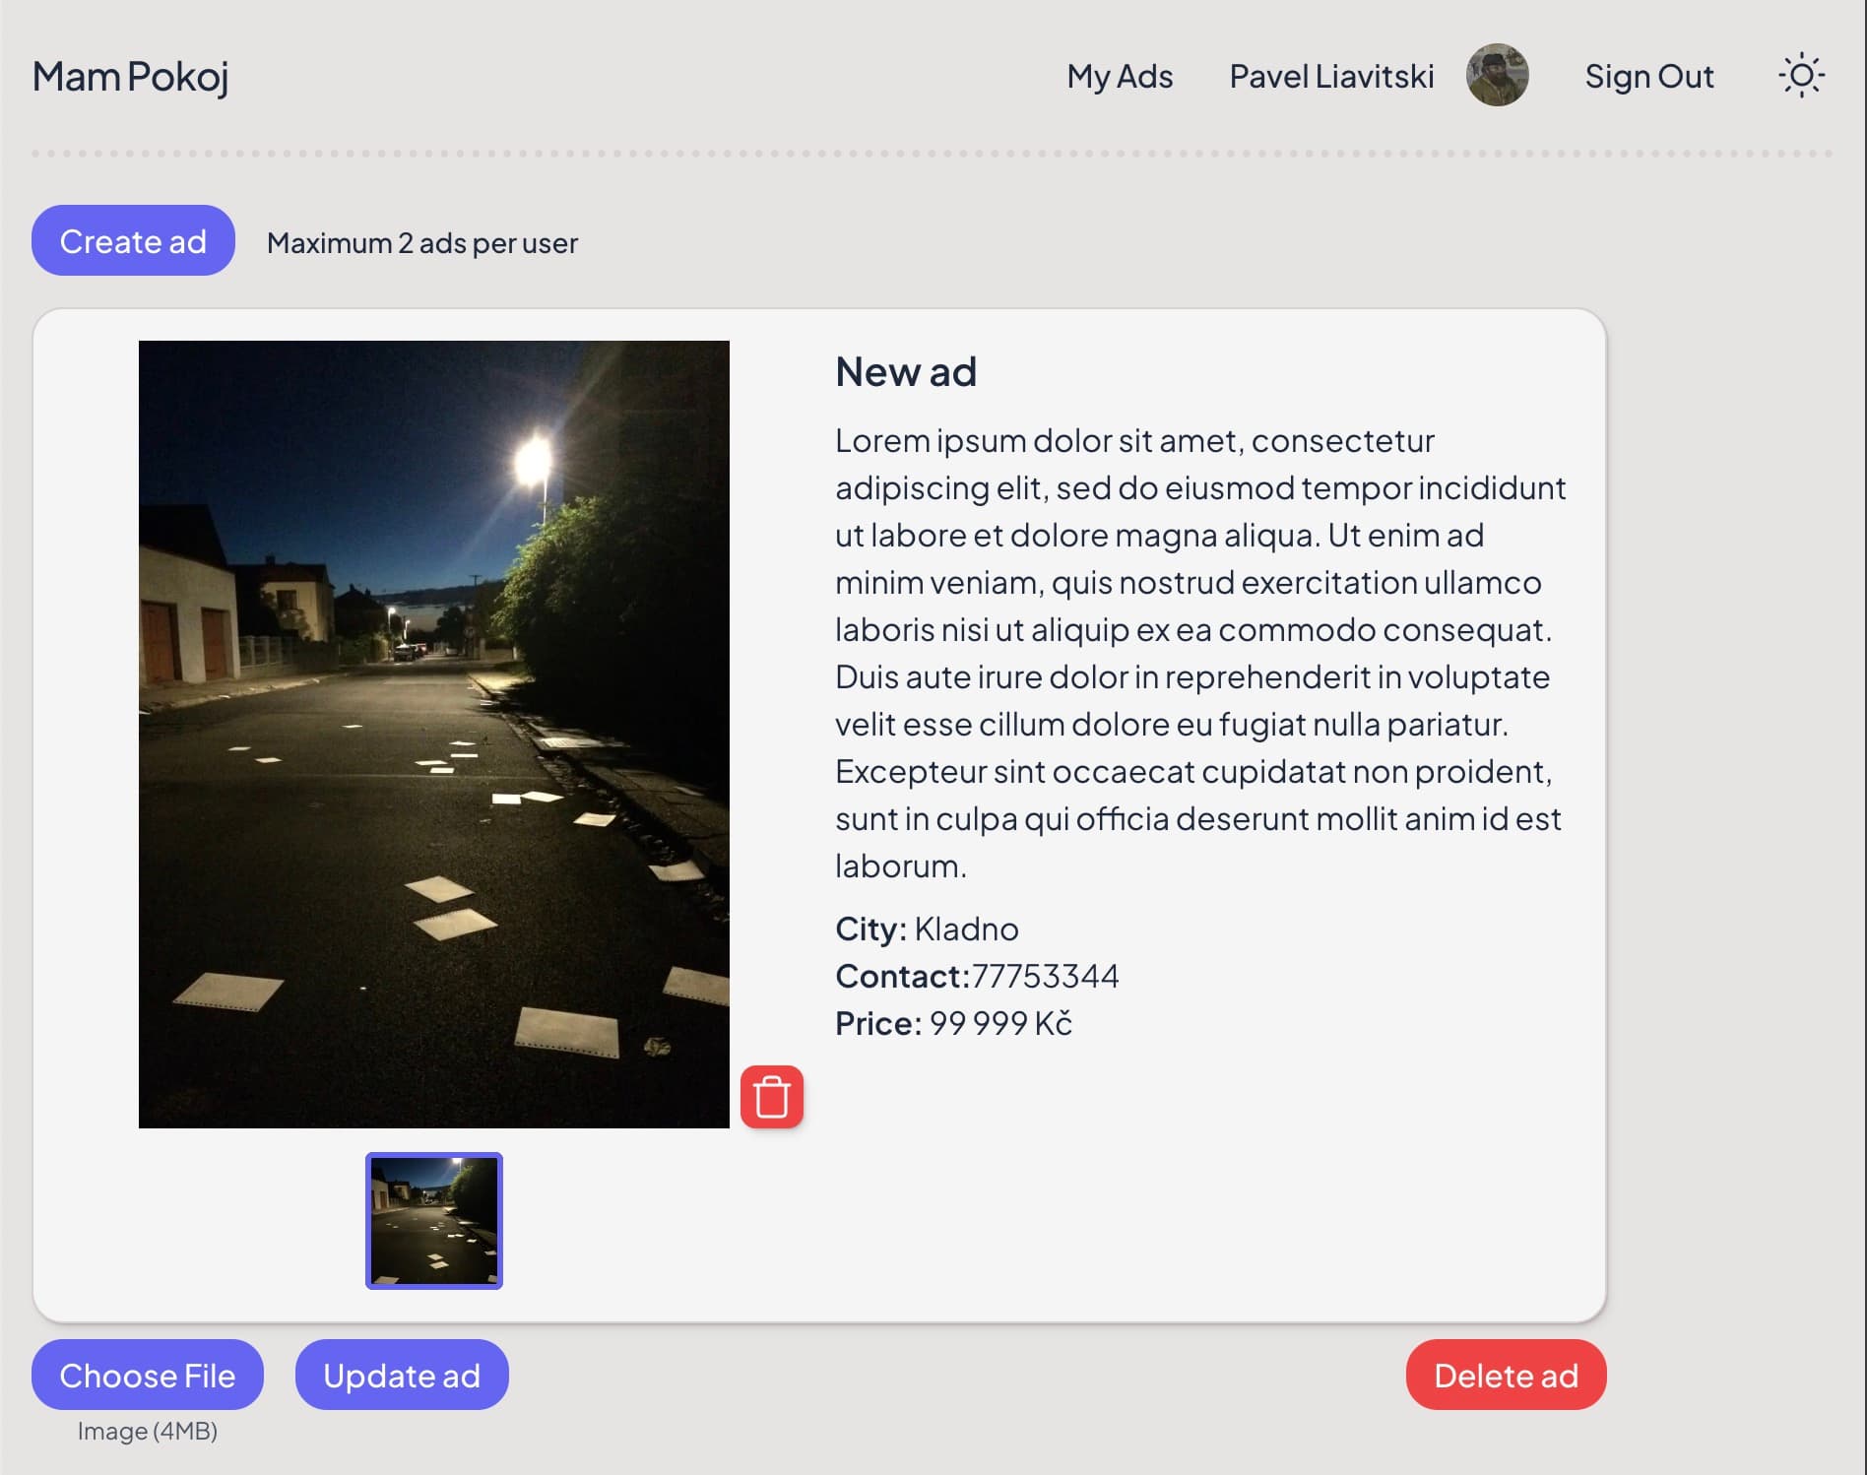1867x1475 pixels.
Task: Click the large night street photo
Action: click(434, 735)
